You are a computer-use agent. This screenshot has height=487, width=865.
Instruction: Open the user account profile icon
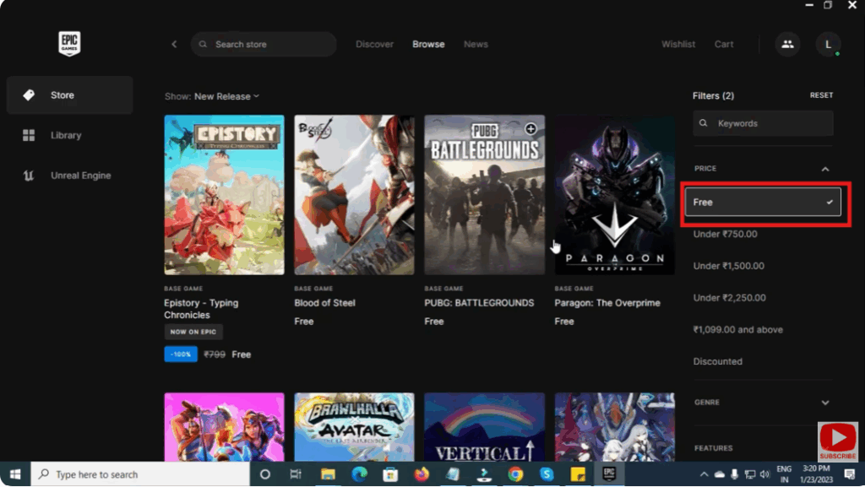(x=828, y=44)
